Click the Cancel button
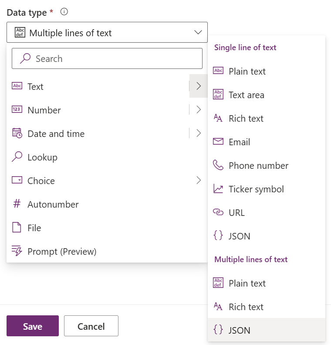 coord(91,326)
